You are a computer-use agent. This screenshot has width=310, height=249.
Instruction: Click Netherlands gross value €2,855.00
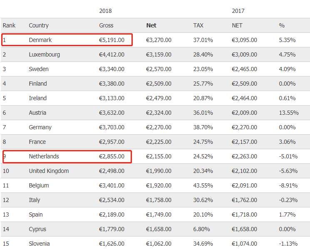pos(112,156)
